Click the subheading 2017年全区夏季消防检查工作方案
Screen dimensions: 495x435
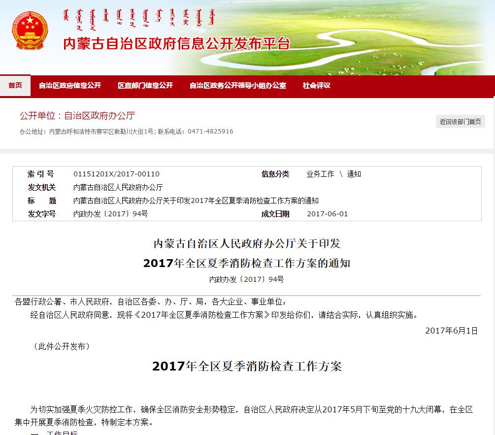[247, 366]
